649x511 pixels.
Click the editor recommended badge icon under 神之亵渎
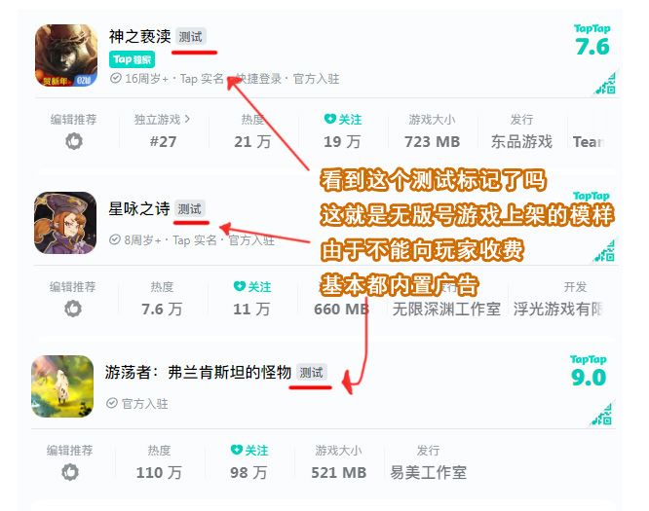click(74, 141)
